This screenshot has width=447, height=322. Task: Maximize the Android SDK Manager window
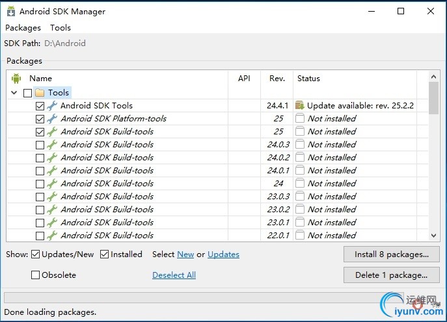click(x=401, y=11)
